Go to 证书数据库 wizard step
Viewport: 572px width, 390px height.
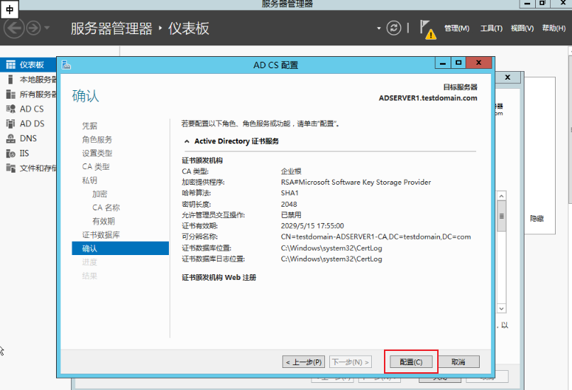click(x=101, y=235)
